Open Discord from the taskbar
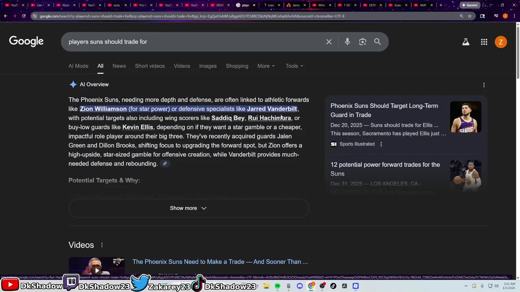520x292 pixels. tap(300, 286)
